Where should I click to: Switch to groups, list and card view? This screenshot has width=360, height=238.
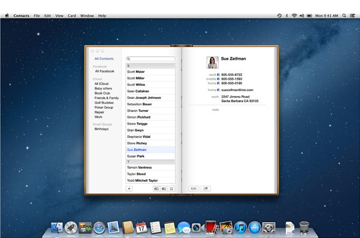[156, 188]
